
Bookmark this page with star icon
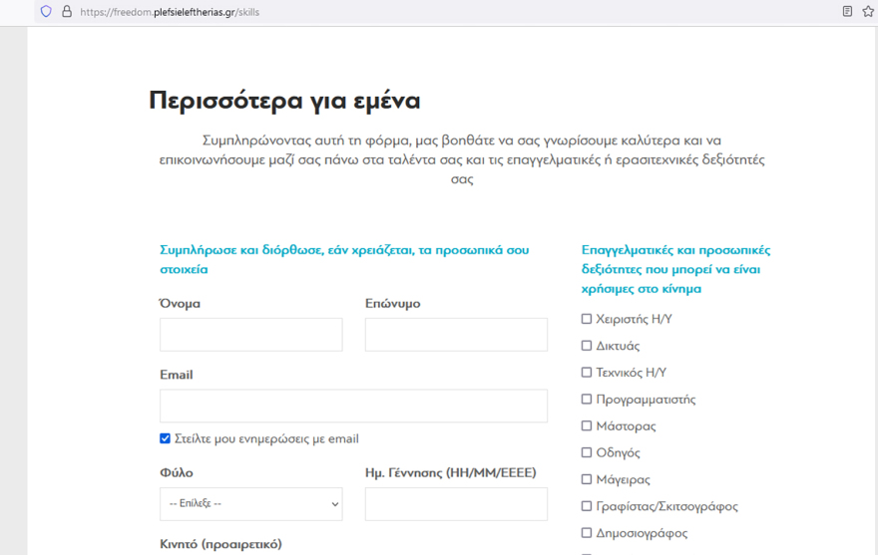coord(868,12)
